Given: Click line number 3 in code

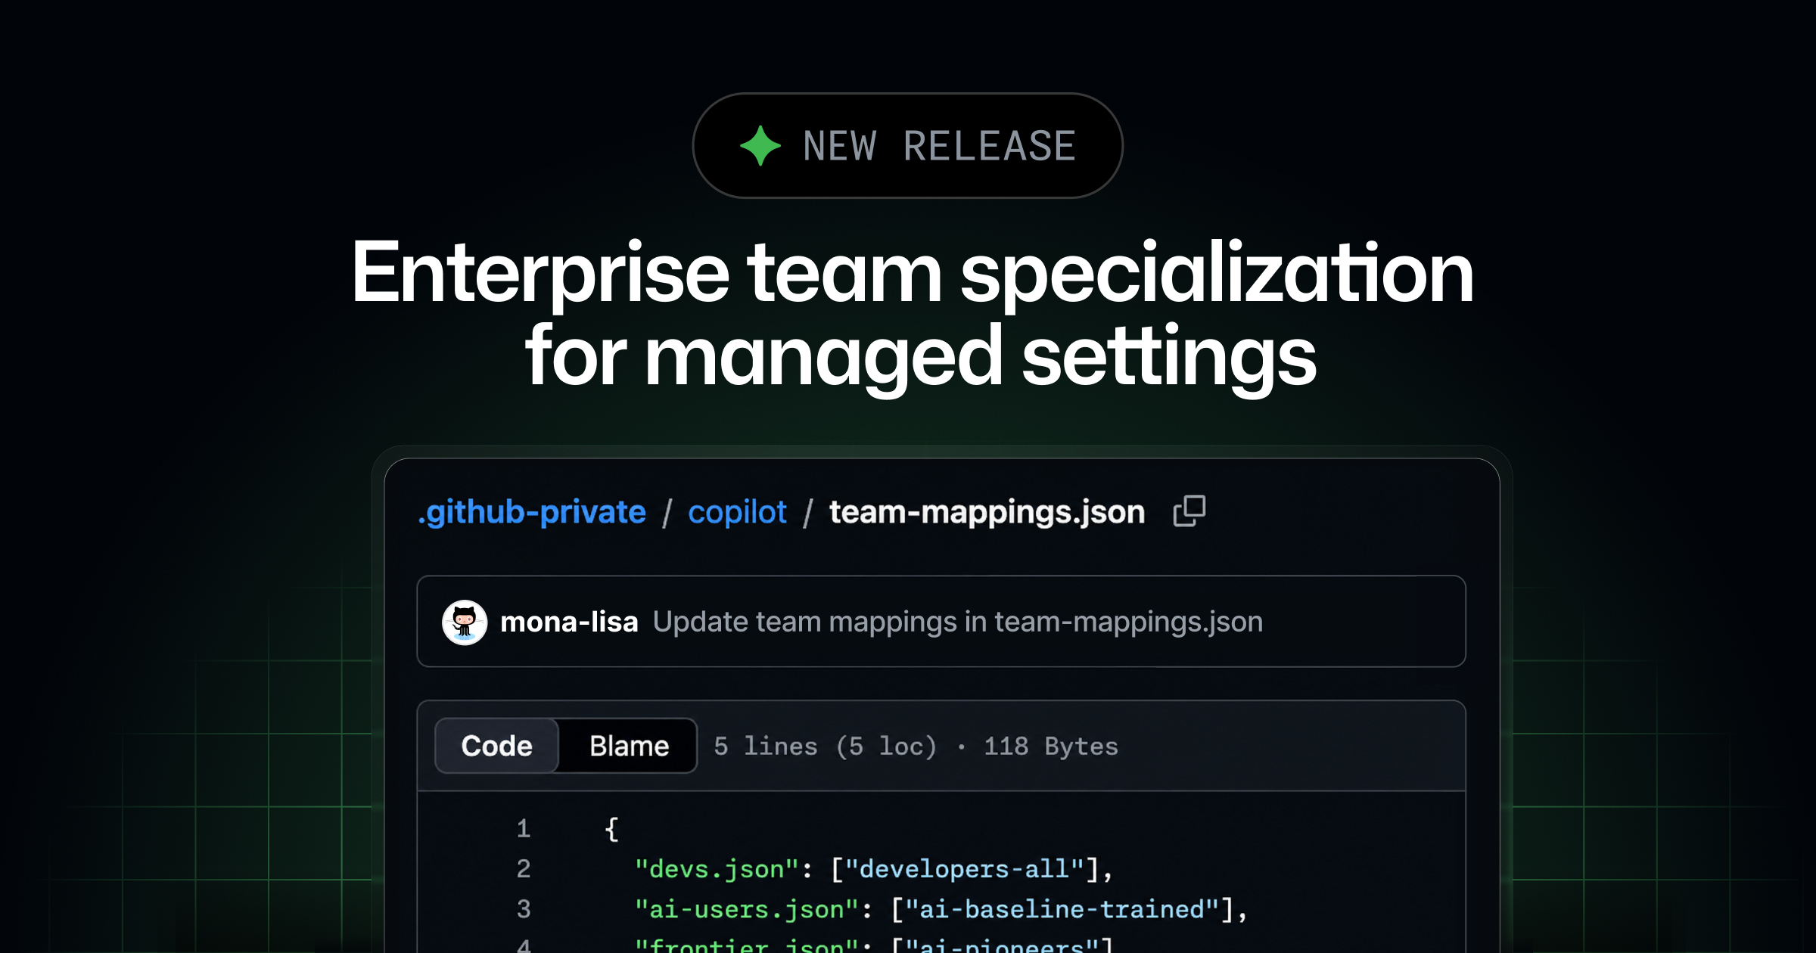Looking at the screenshot, I should pyautogui.click(x=524, y=909).
